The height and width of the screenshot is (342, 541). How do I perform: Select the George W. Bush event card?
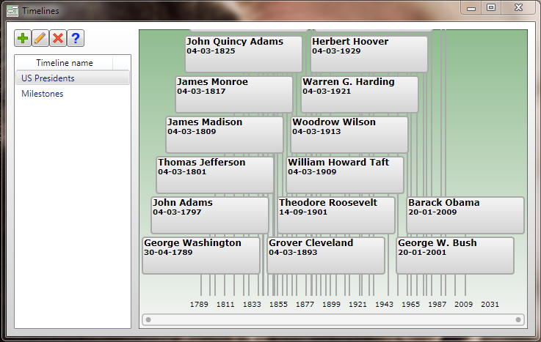(455, 256)
